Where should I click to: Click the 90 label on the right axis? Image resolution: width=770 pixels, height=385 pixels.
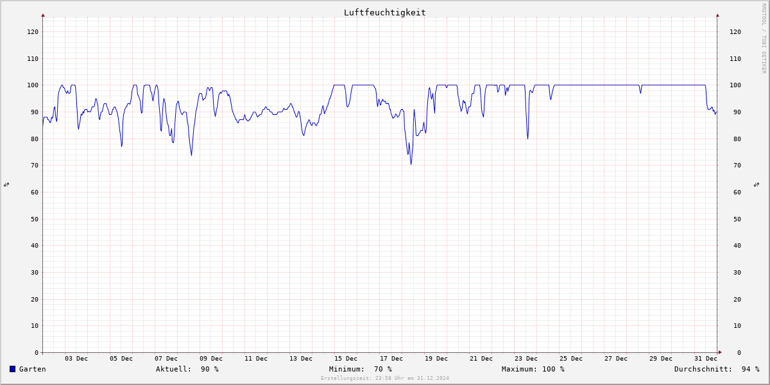[737, 112]
